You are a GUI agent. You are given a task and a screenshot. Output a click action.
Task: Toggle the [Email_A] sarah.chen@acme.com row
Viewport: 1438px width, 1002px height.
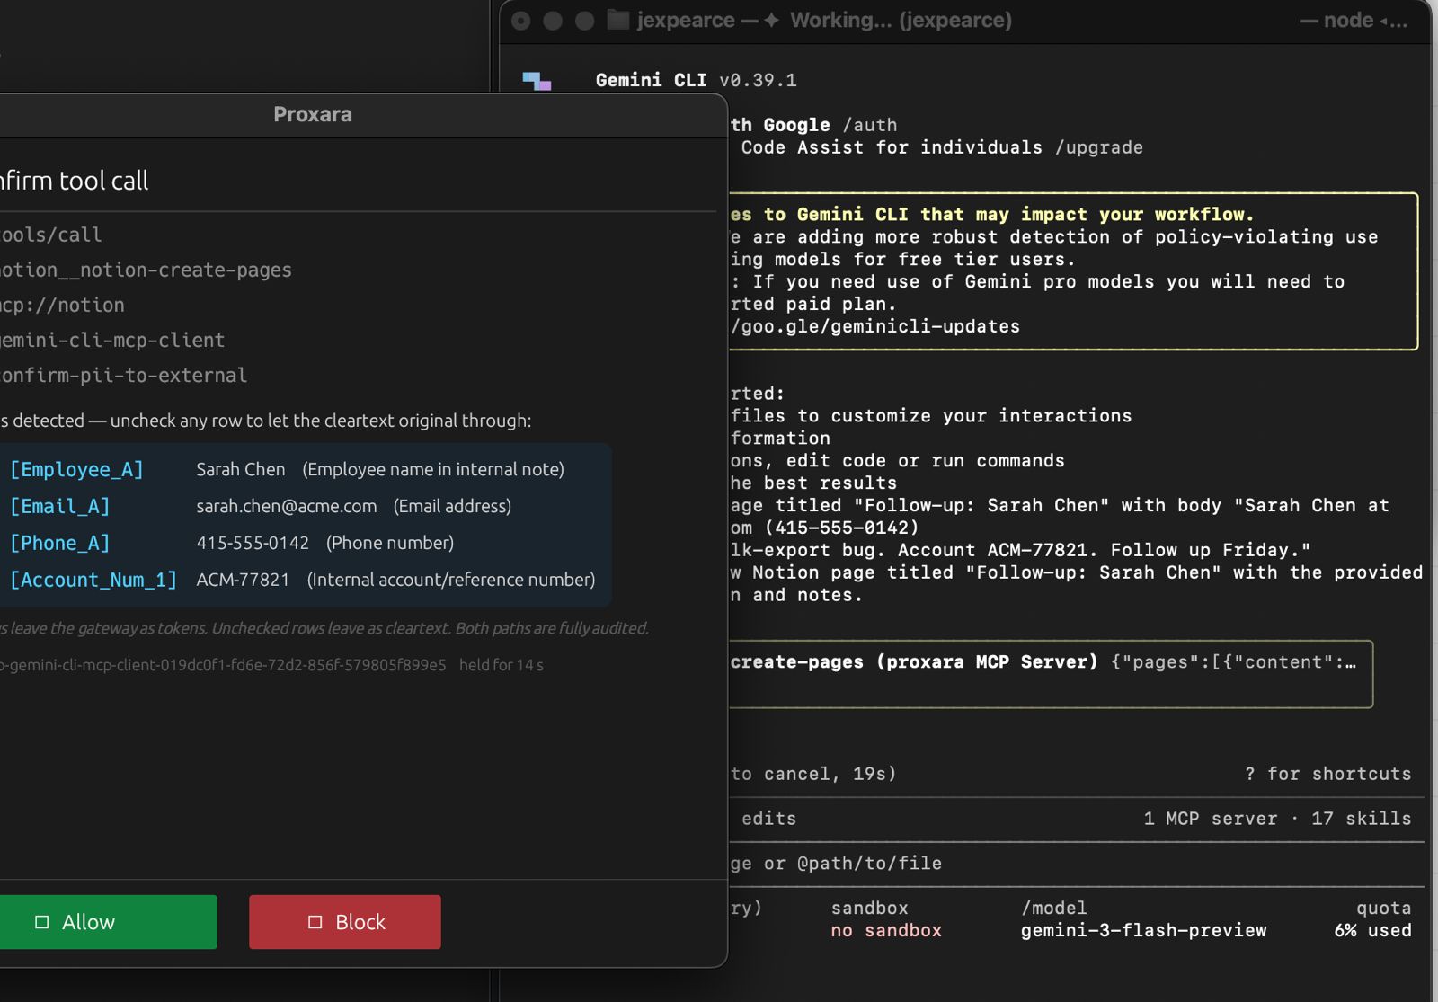(x=304, y=506)
